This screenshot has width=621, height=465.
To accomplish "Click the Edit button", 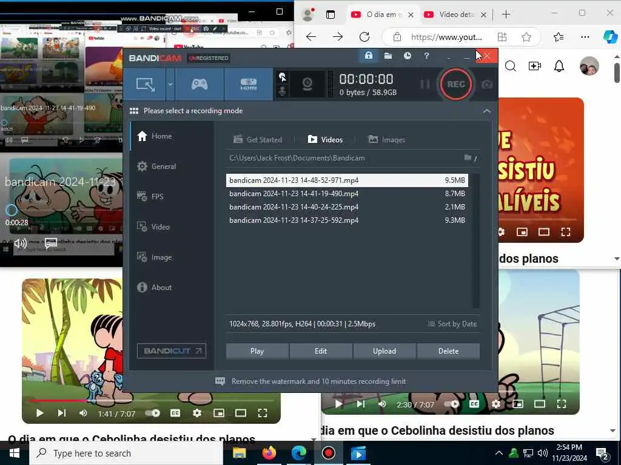I will (321, 351).
